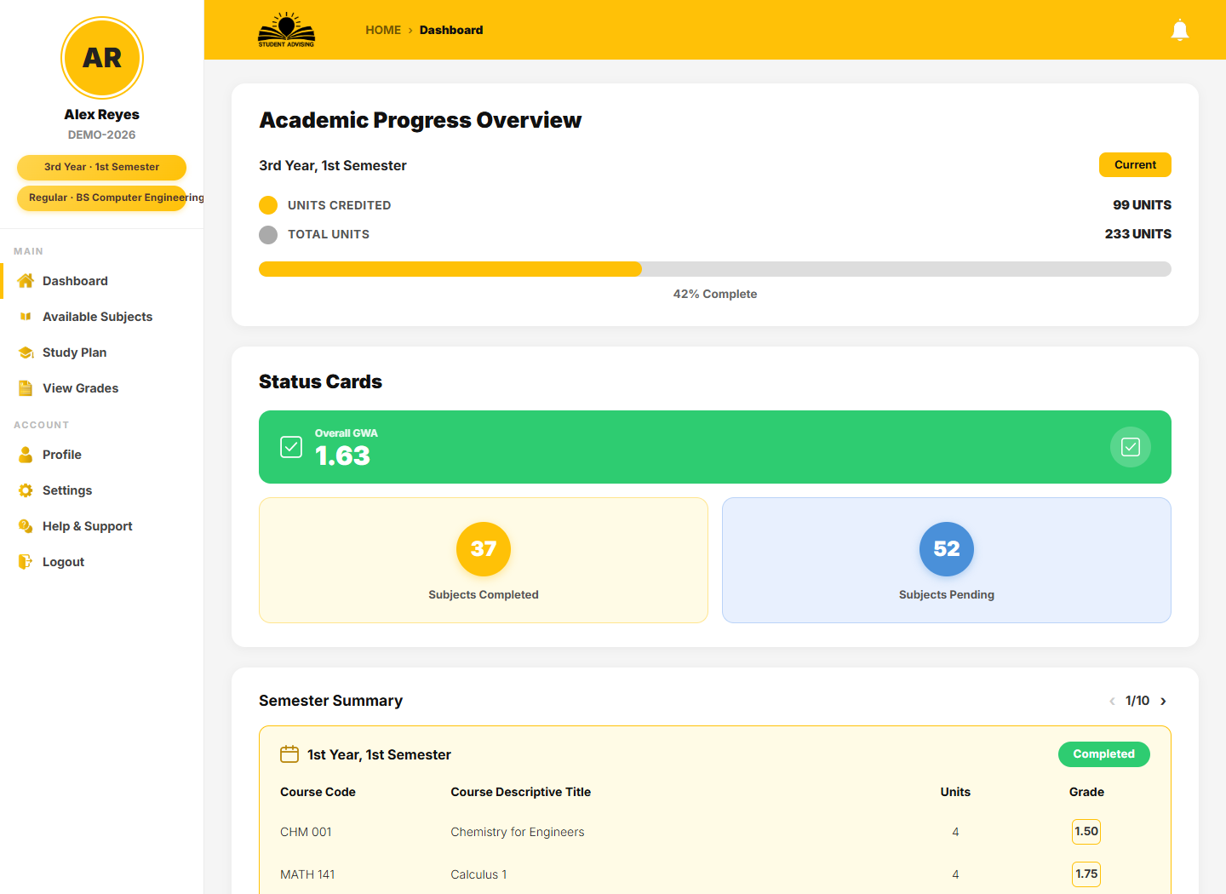Screen dimensions: 1226x894
Task: Click the 1.75 grade for Calculus 1
Action: point(1086,874)
